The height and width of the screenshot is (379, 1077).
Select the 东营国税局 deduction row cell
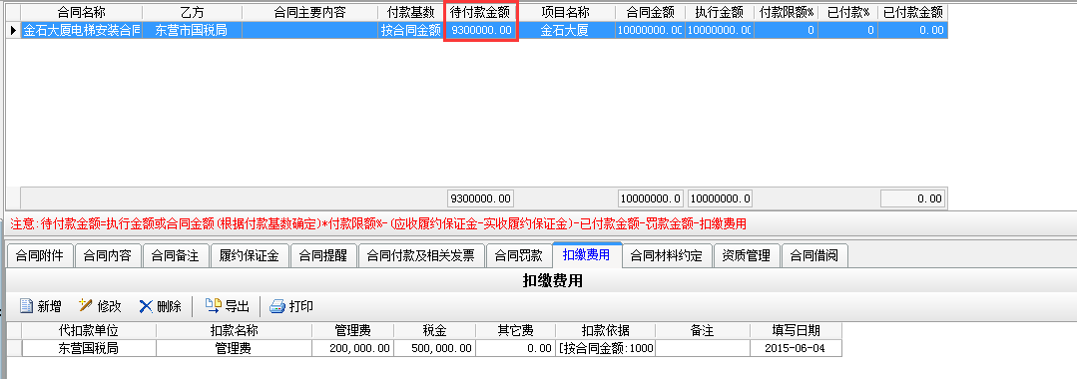[x=89, y=348]
